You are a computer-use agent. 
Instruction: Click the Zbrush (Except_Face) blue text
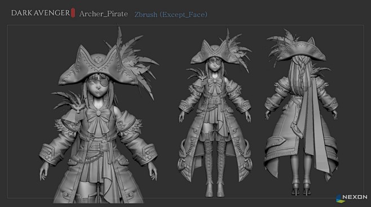tap(171, 15)
